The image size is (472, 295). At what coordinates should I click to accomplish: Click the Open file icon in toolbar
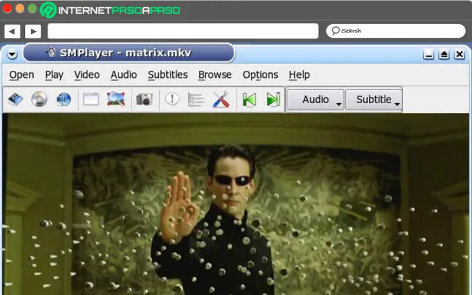pos(15,99)
